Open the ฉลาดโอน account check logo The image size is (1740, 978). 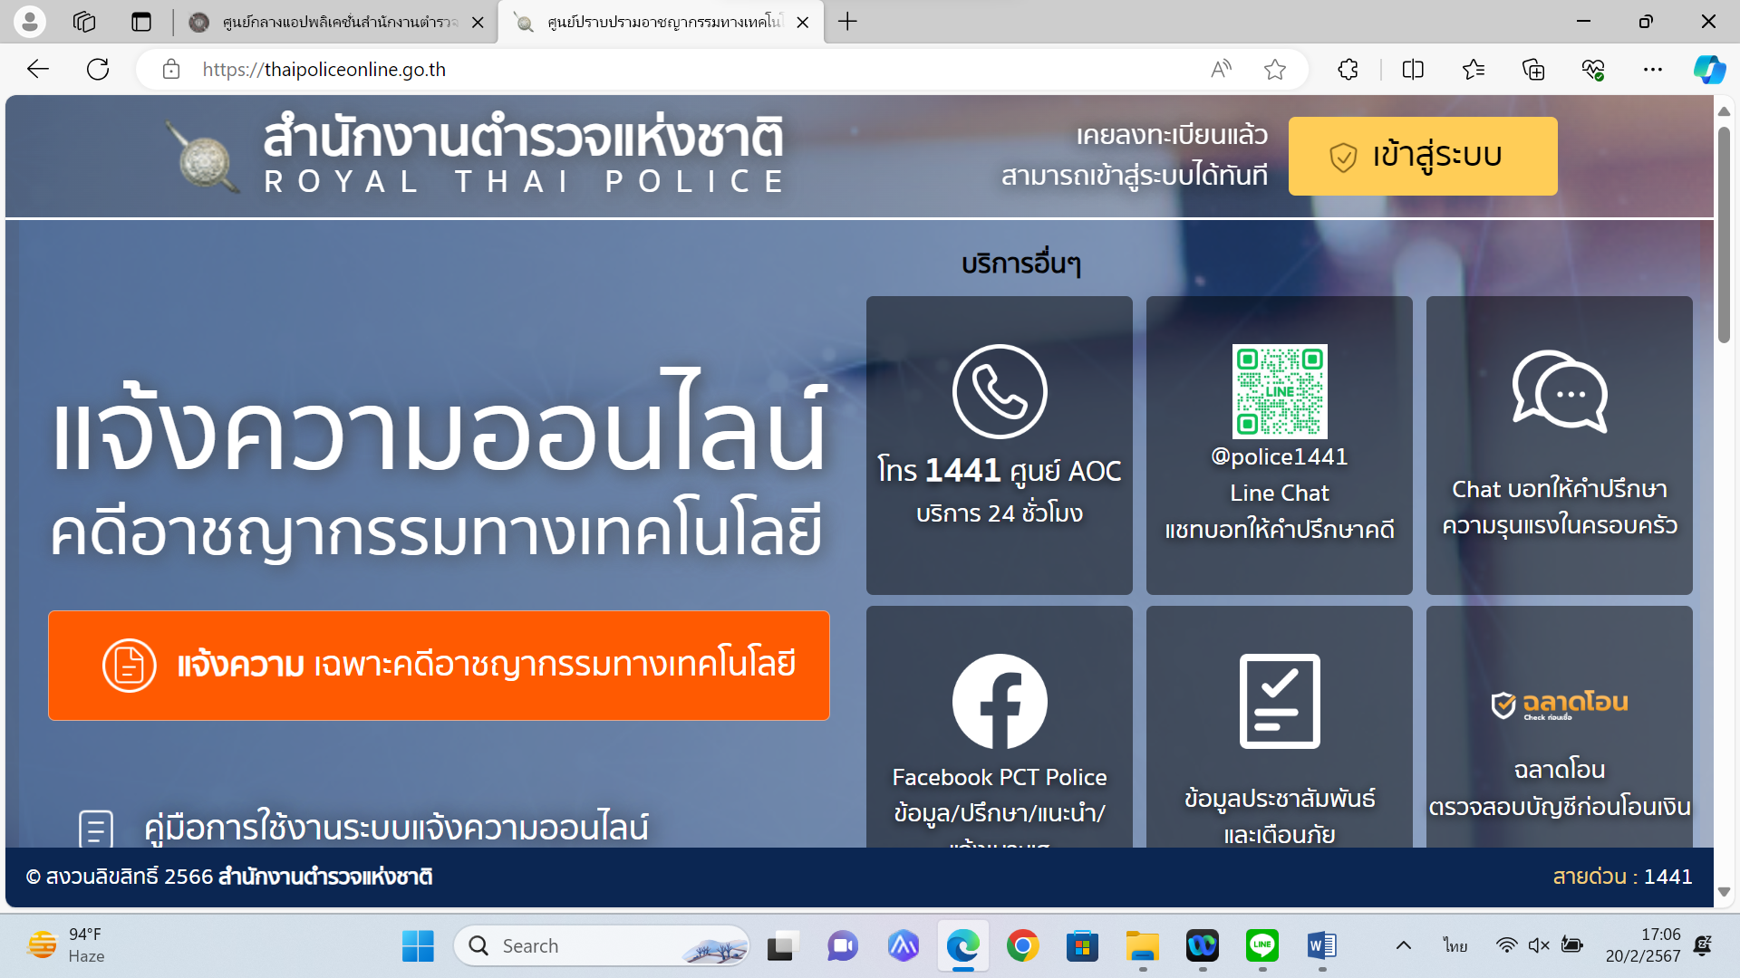pyautogui.click(x=1559, y=705)
